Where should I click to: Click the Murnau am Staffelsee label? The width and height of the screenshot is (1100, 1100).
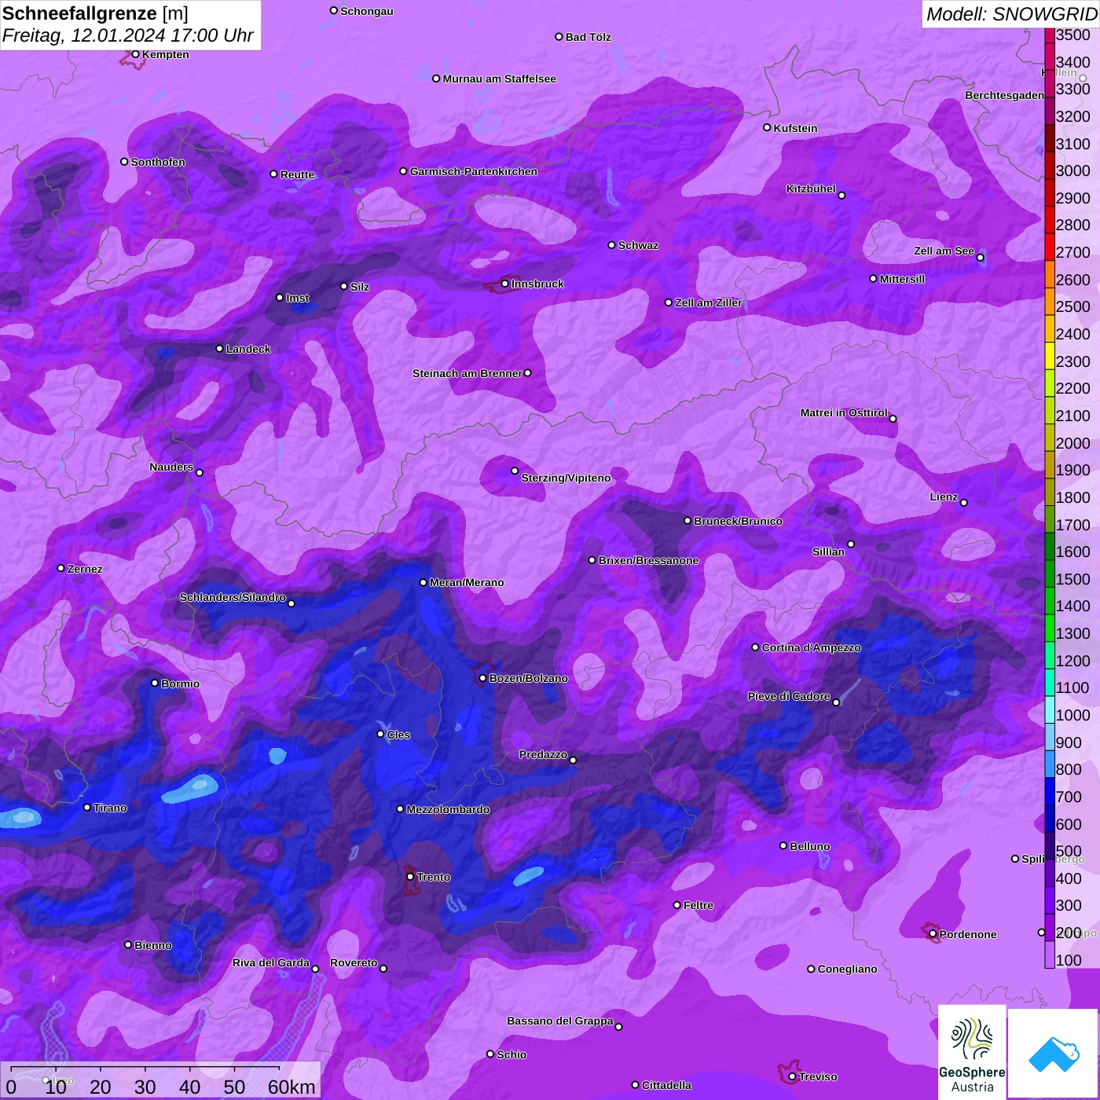499,79
